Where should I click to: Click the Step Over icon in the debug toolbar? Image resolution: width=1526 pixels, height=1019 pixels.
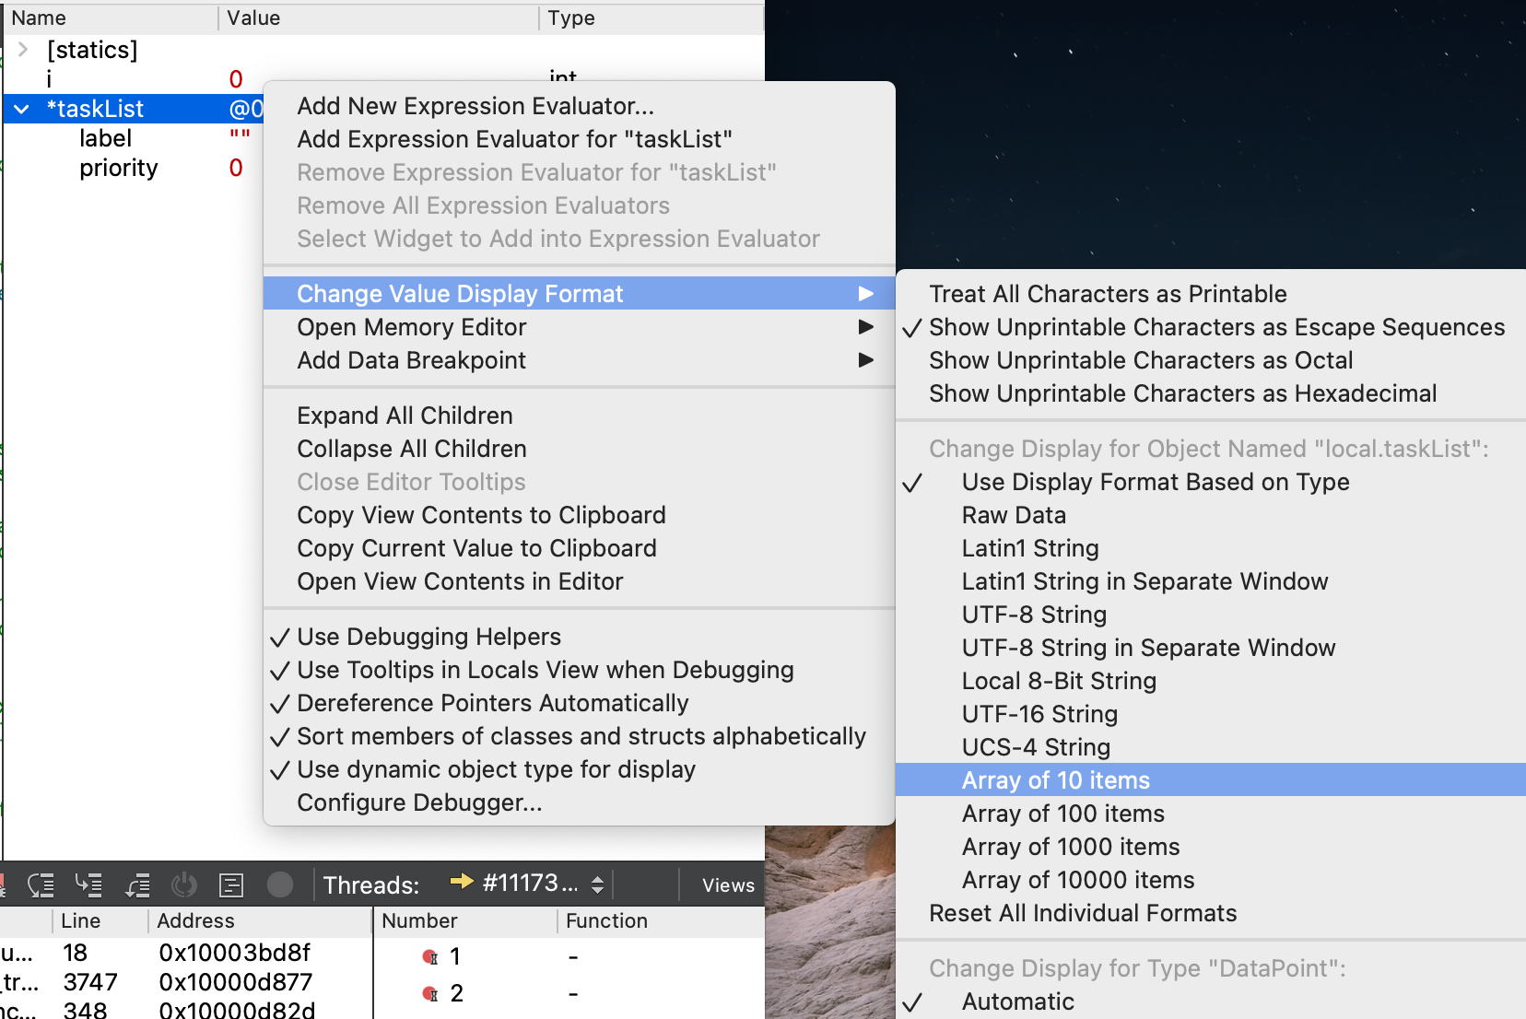pos(41,884)
